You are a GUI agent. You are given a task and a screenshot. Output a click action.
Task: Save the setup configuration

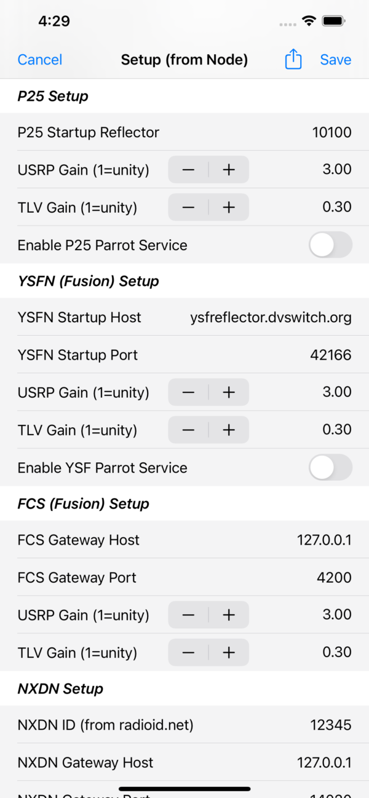(x=336, y=60)
